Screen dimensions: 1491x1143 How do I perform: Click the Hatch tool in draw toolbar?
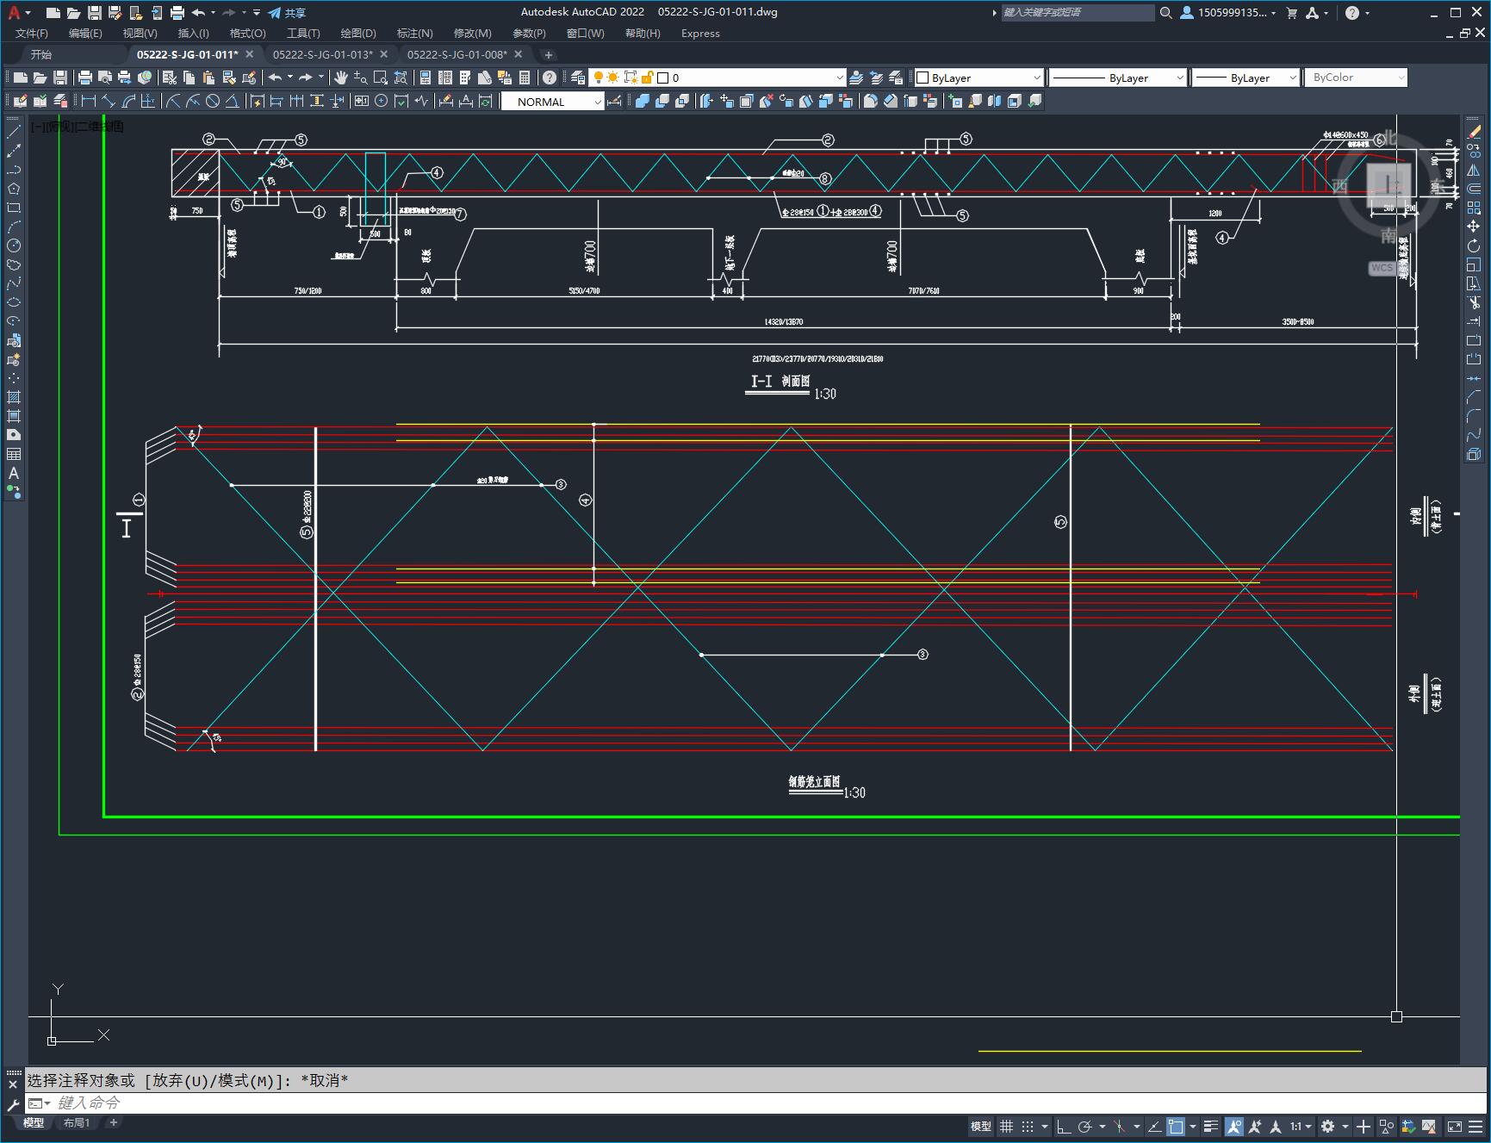click(x=14, y=397)
